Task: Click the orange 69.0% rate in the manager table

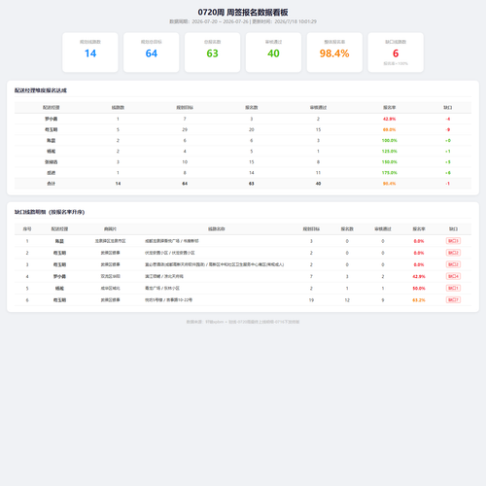Action: (390, 129)
